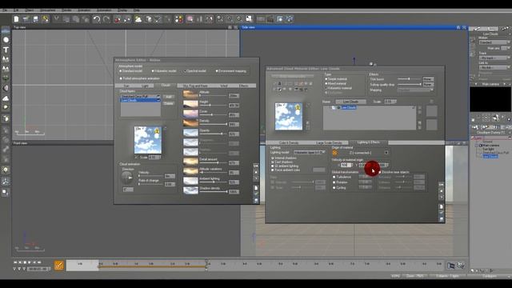Enable GI ambient lighting checkbox
The image size is (512, 288).
272,166
